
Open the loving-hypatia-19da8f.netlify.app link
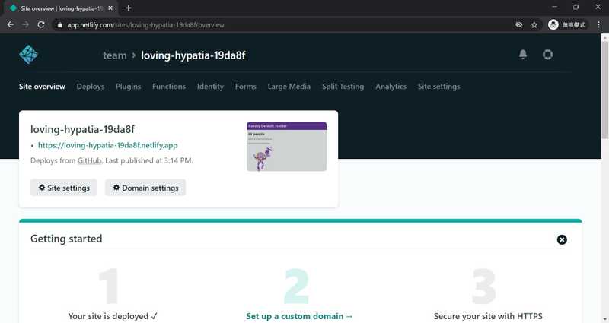tap(107, 145)
